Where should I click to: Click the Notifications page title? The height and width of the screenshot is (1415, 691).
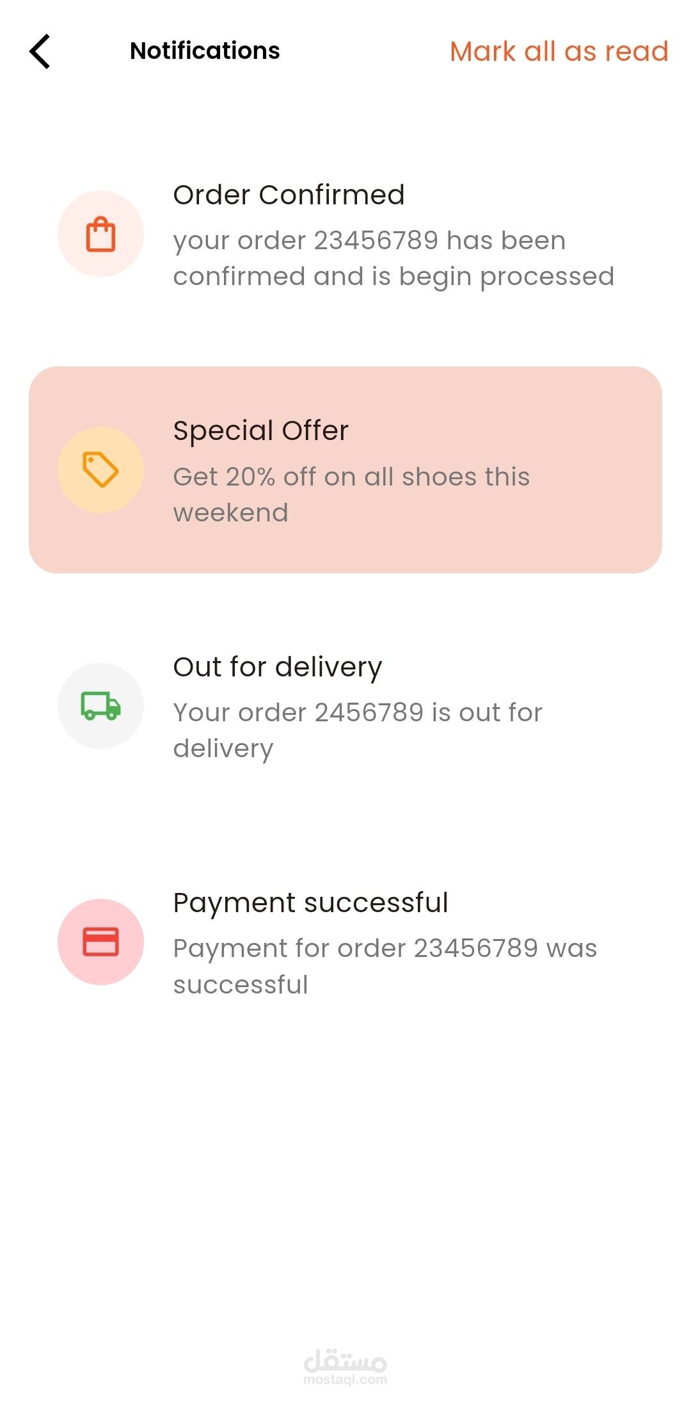click(205, 51)
